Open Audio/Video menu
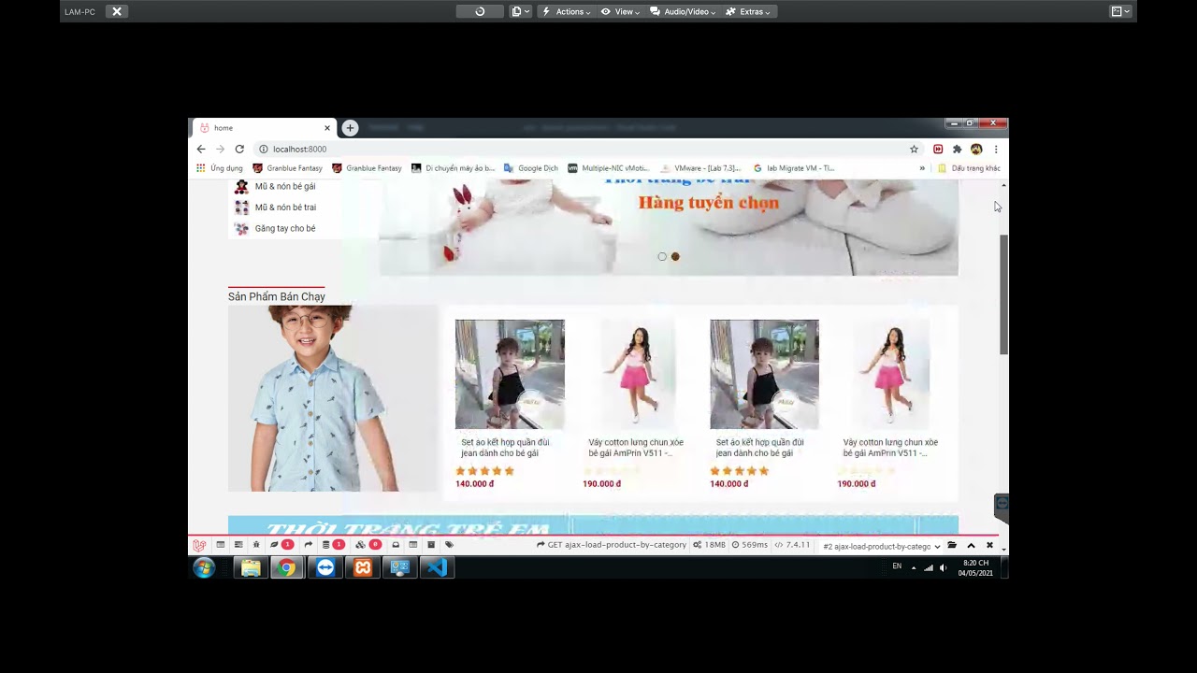Screen dimensions: 1197x673 683,11
